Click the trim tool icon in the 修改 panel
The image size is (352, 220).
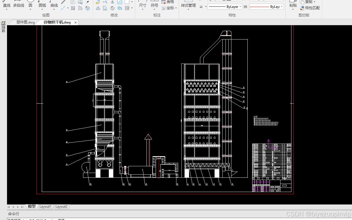point(105,2)
